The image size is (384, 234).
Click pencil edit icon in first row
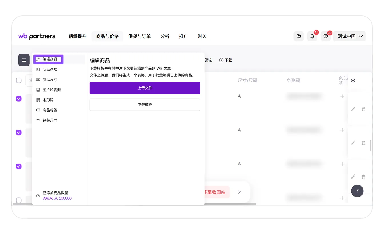click(353, 109)
